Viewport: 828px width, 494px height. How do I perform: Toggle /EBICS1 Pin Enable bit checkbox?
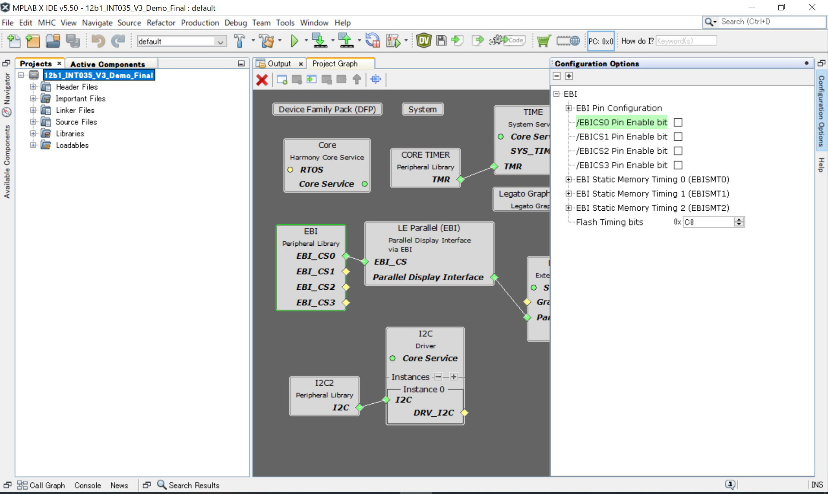(678, 137)
